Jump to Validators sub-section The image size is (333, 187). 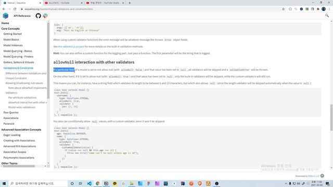tap(11, 92)
